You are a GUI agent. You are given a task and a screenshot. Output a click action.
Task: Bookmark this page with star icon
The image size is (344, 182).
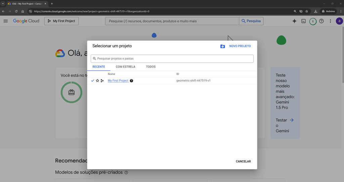pyautogui.click(x=307, y=11)
